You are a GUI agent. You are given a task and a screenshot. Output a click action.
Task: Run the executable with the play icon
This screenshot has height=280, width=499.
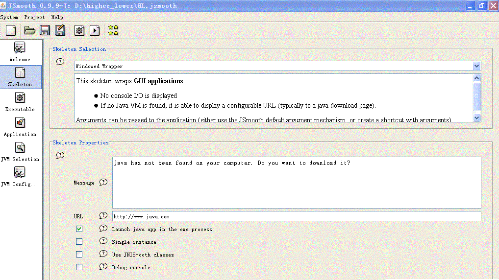95,30
